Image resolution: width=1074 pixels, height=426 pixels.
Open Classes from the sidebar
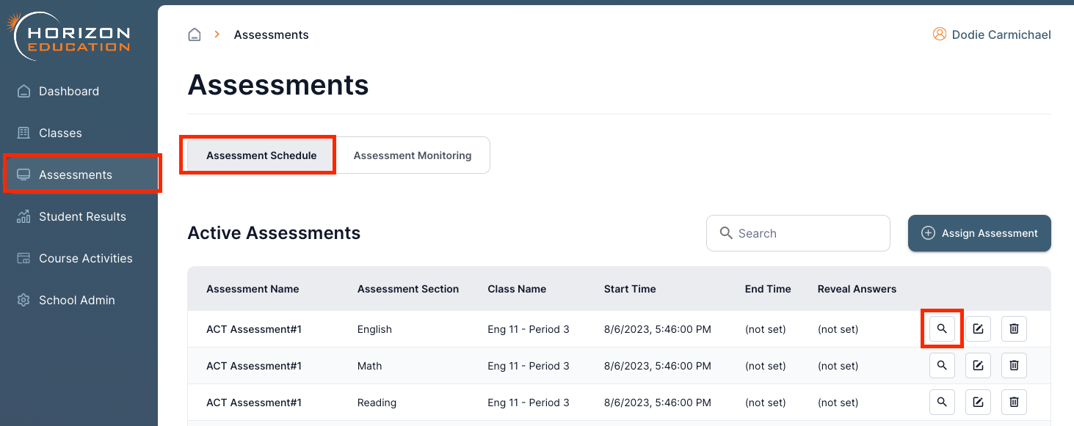click(x=60, y=133)
